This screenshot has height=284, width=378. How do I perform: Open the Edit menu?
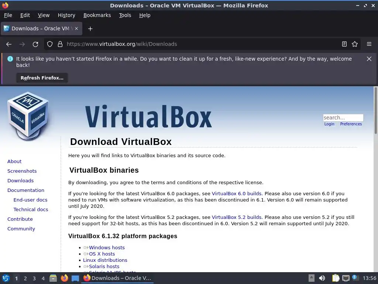(25, 15)
